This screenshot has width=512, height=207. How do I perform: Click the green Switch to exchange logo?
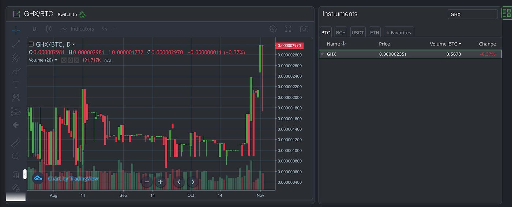[x=82, y=15]
